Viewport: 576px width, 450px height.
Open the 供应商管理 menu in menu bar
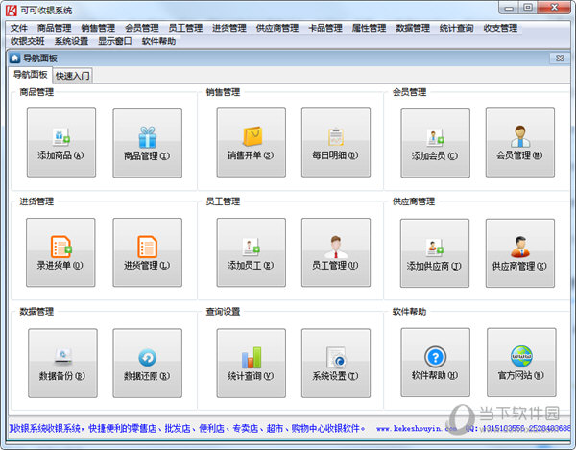click(277, 28)
